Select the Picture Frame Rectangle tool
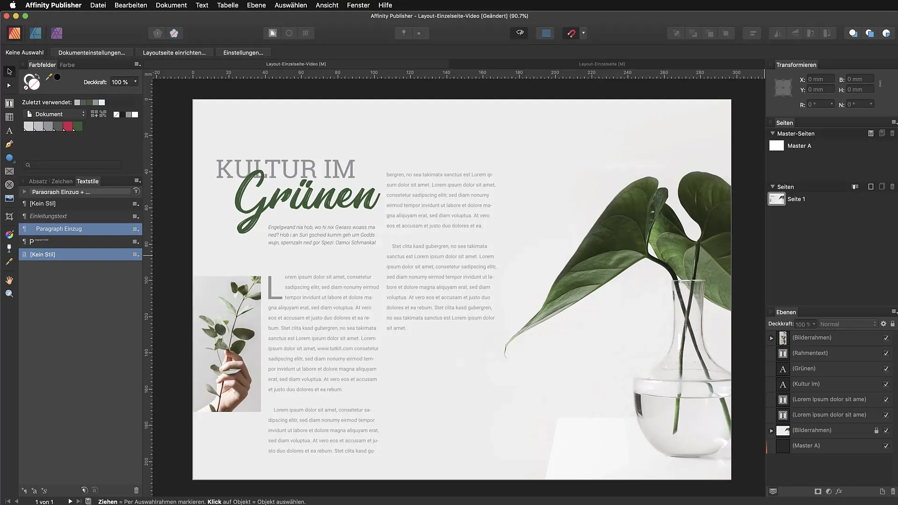 pyautogui.click(x=9, y=172)
